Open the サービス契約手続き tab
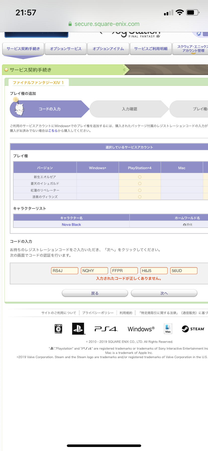Screen dimensions: 208x451 tap(23, 49)
